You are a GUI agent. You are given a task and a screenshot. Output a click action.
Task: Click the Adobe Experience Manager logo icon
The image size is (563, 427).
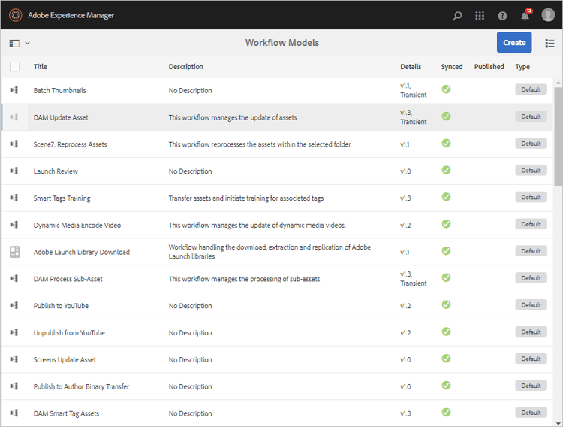coord(15,15)
